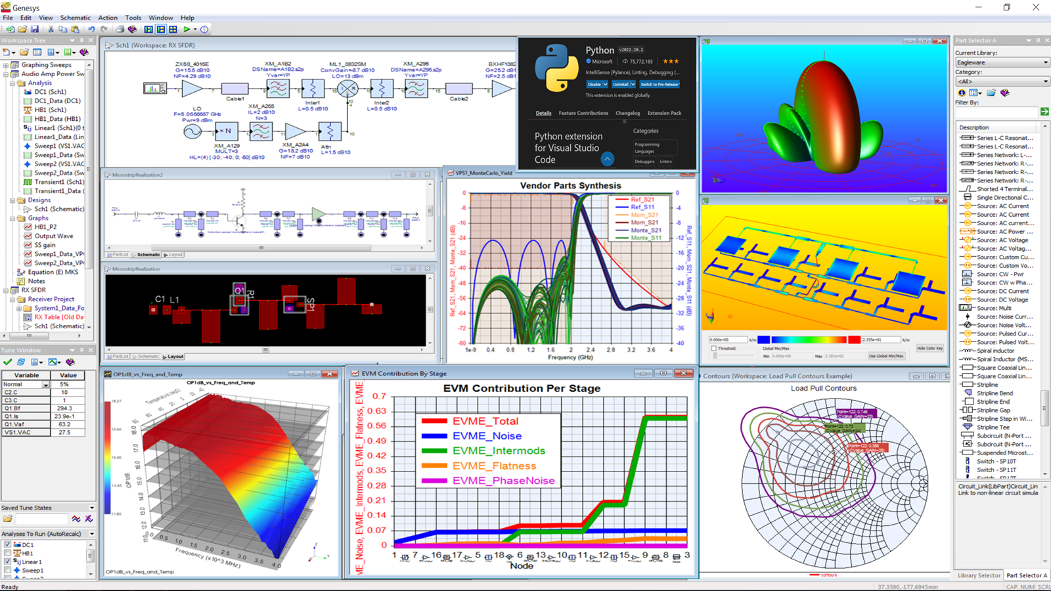Viewport: 1051px width, 591px height.
Task: Expand the Graphing Sweeps tree node
Action: pos(5,64)
